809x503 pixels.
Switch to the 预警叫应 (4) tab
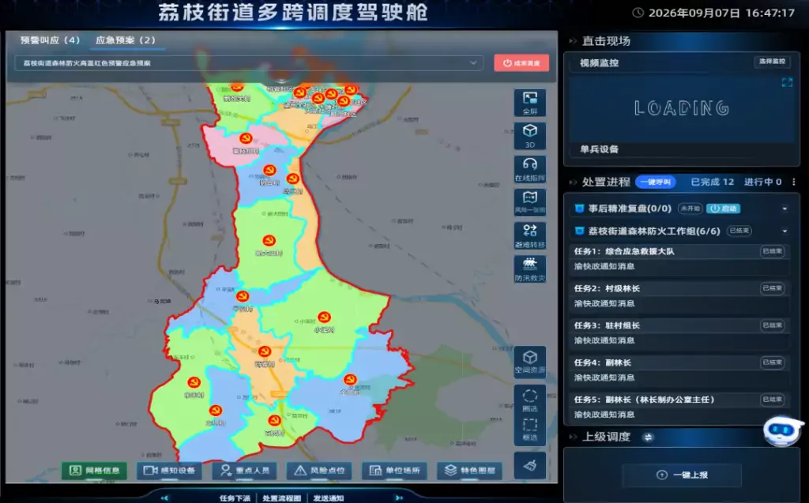point(50,40)
